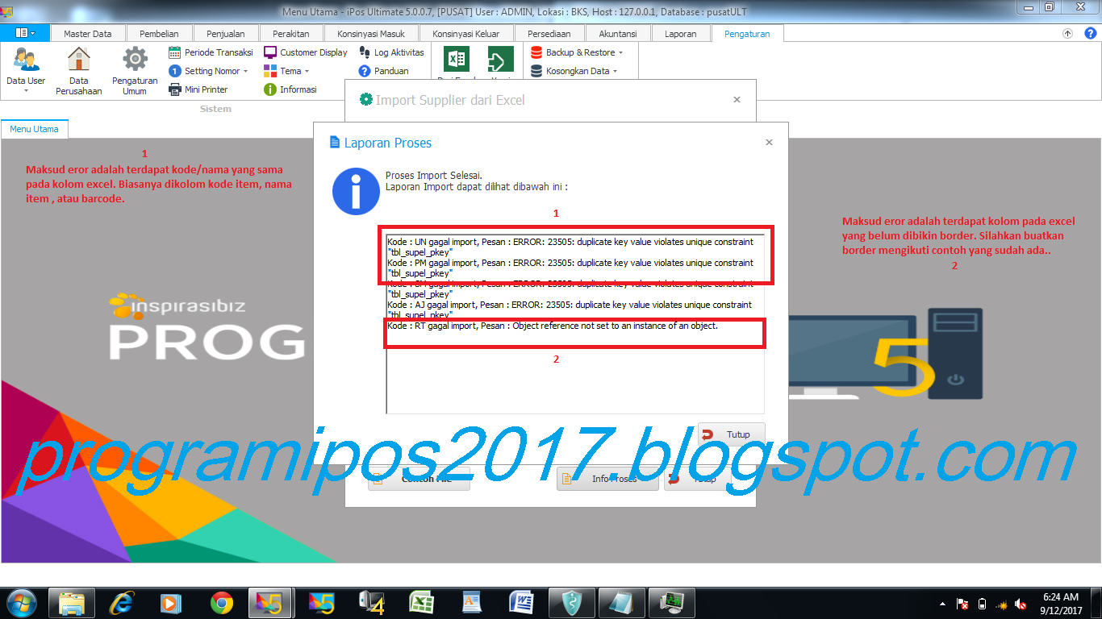Screen dimensions: 1102x619
Task: Open Periode Transaksi calendar item
Action: pyautogui.click(x=211, y=52)
